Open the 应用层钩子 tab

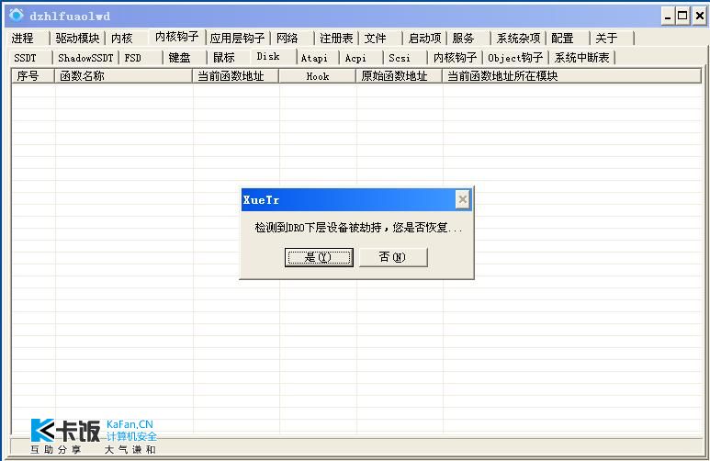coord(237,39)
